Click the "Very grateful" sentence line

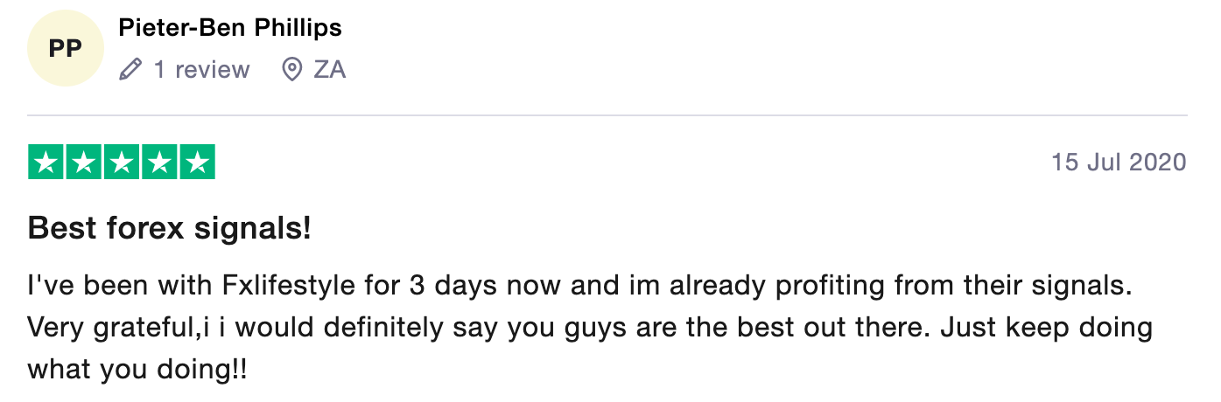click(590, 328)
